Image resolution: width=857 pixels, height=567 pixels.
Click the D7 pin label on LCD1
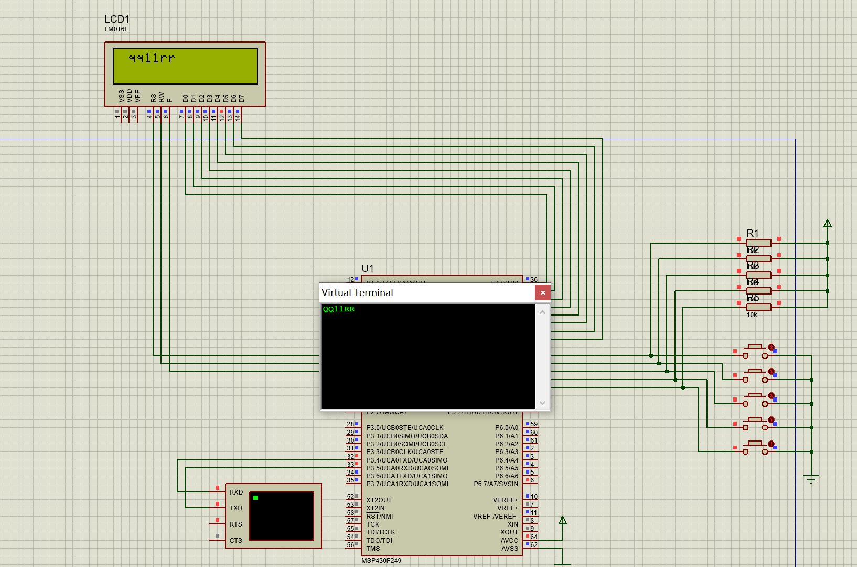click(242, 98)
